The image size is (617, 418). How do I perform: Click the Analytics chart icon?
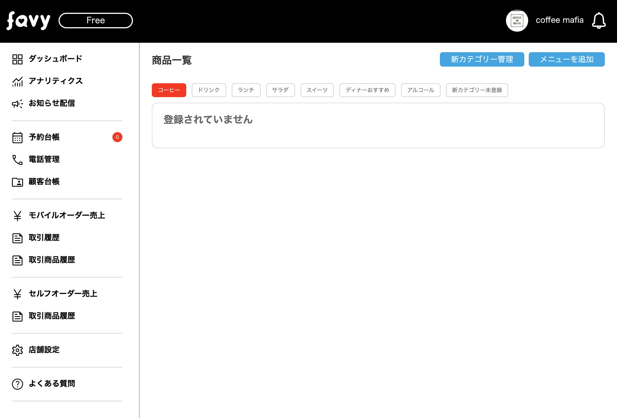point(17,81)
